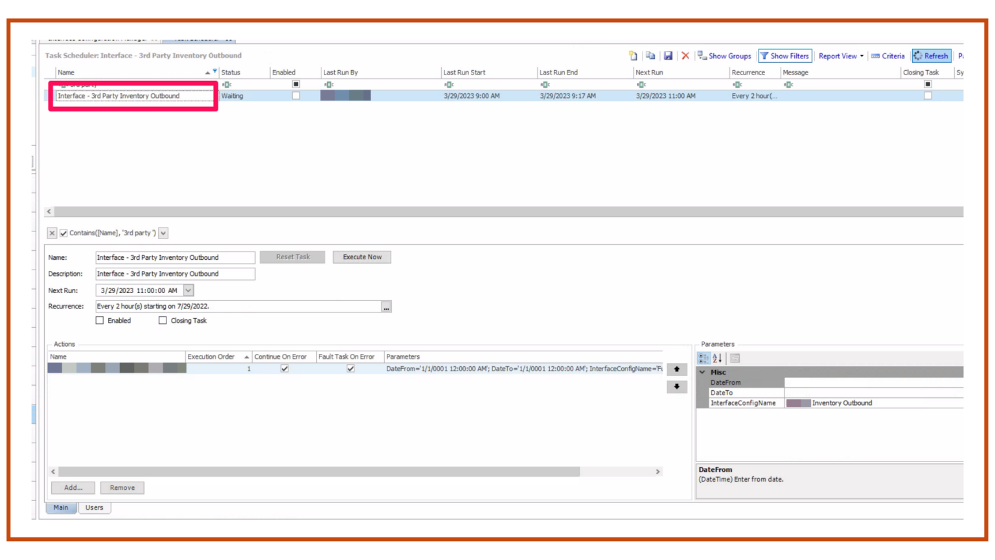Screen dimensions: 995x560
Task: Click the alphabetical sort icon in Parameters panel
Action: coord(717,358)
